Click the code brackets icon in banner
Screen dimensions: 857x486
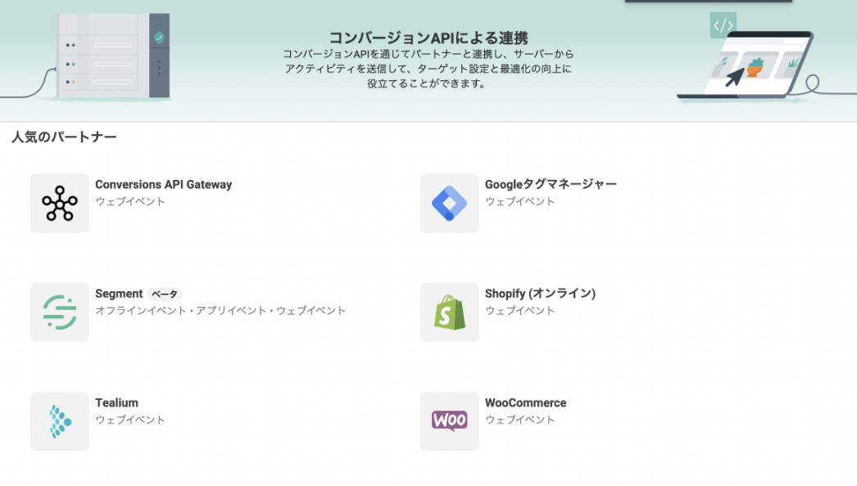click(x=723, y=25)
